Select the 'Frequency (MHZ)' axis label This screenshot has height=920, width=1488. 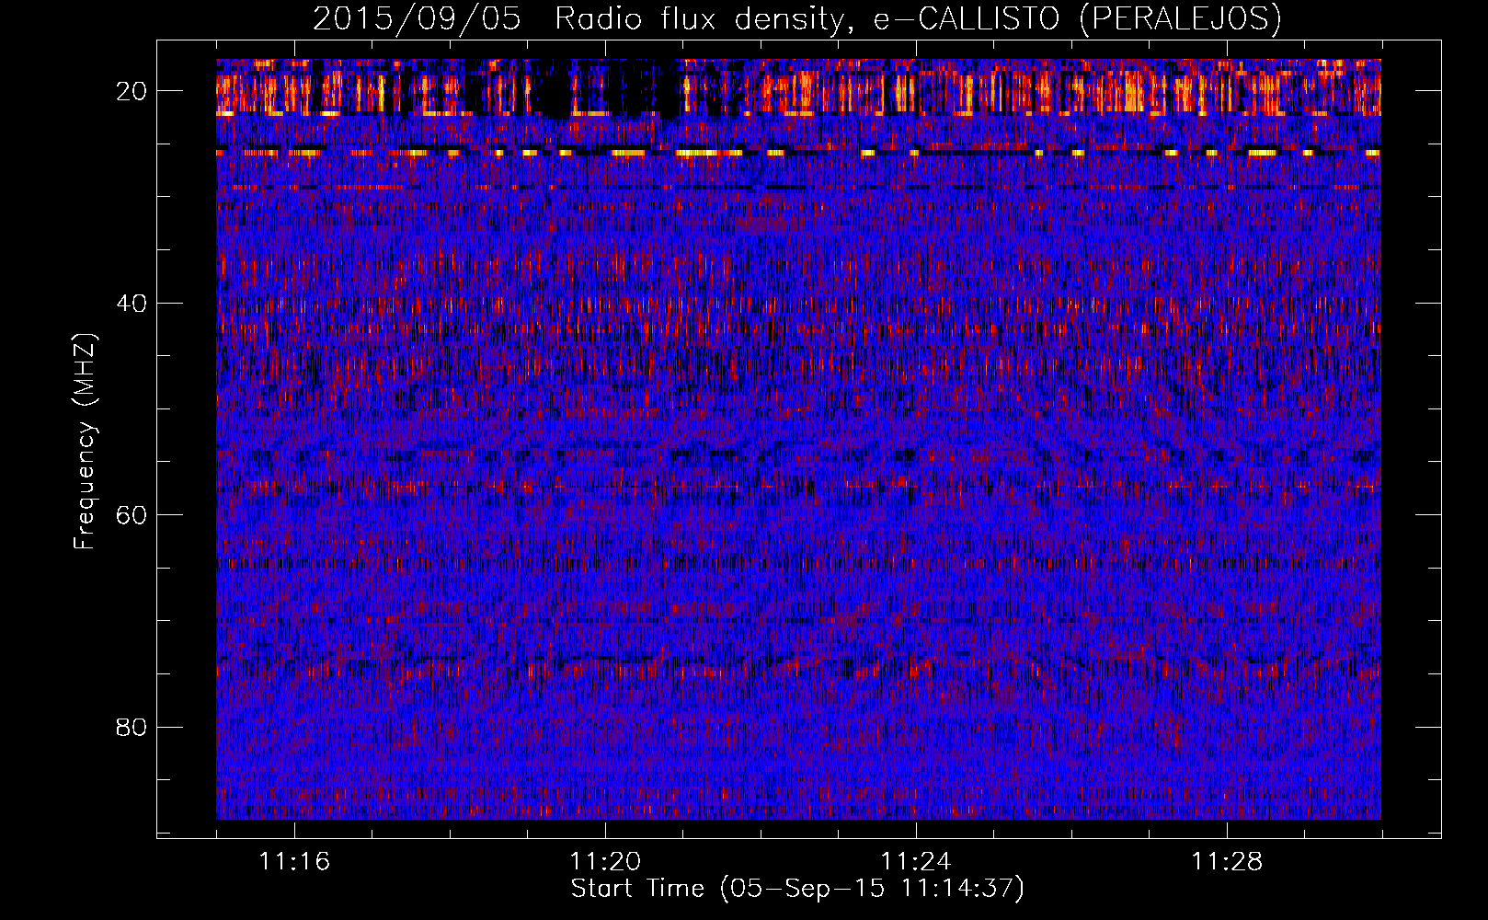85,442
